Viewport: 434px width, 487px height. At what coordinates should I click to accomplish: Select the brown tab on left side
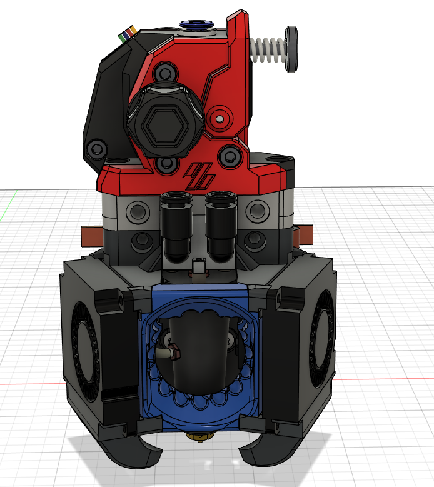click(93, 236)
